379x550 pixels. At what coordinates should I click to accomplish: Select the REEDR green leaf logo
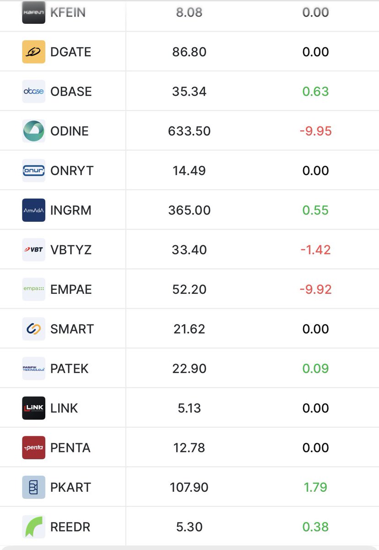coord(34,527)
